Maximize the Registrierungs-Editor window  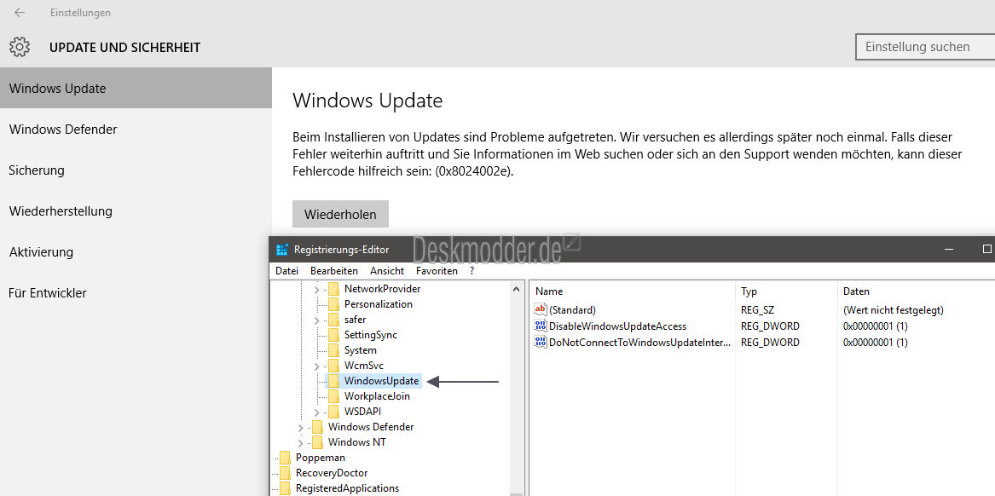986,249
